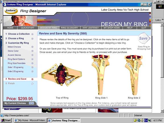Click the volume speaker tray icon
164x123 pixels.
[142, 120]
